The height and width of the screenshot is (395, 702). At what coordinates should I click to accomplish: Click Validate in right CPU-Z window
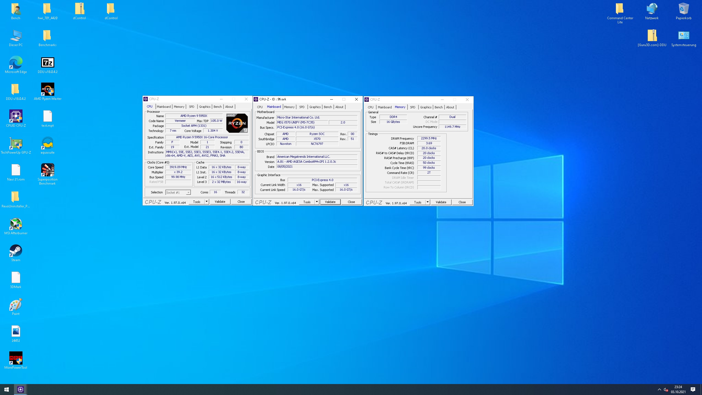pyautogui.click(x=441, y=202)
